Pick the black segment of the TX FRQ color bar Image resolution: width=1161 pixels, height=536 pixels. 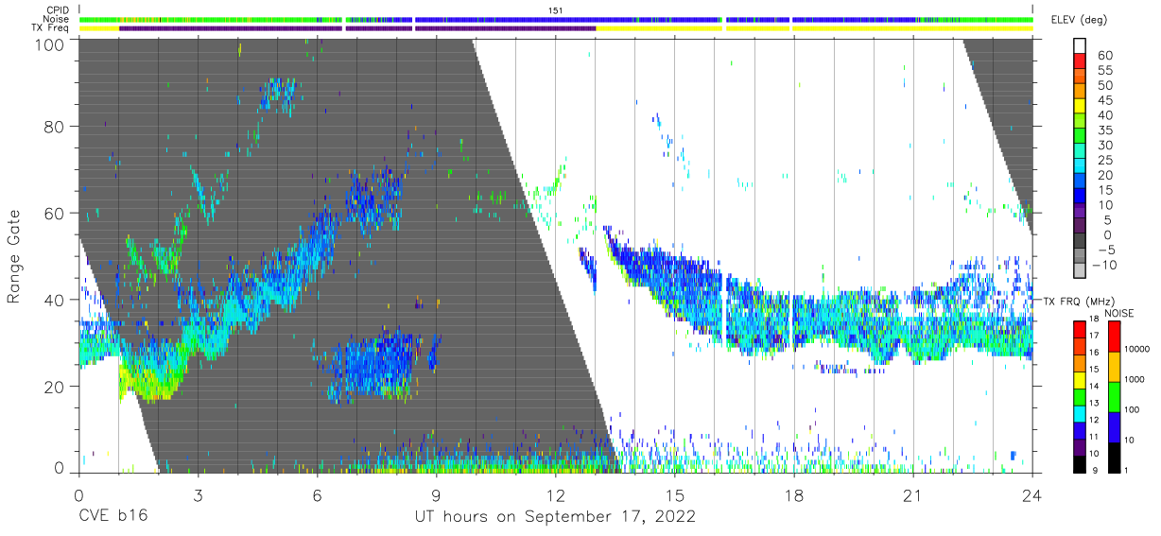1079,466
